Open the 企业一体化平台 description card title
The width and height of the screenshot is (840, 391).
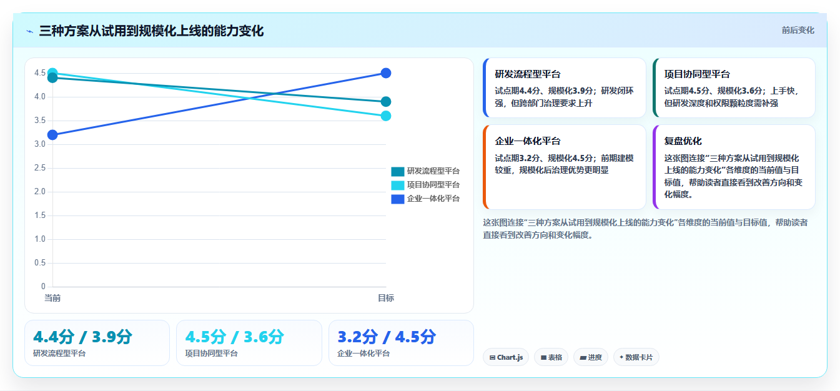click(x=528, y=141)
